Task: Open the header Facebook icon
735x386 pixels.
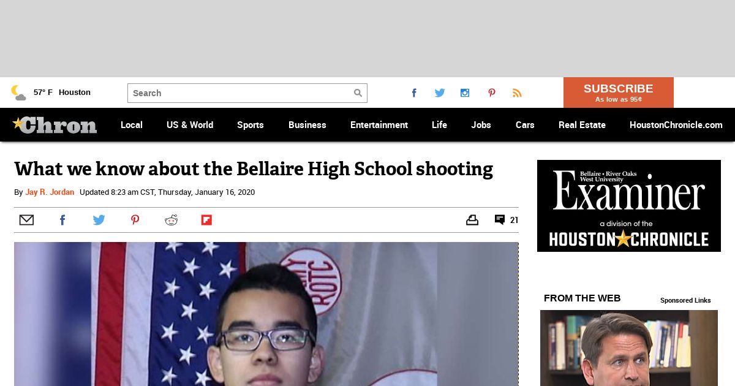Action: (414, 93)
